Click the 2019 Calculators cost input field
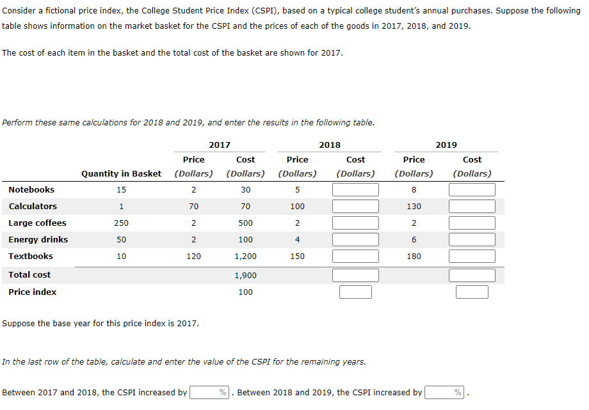589x410 pixels. coord(471,205)
